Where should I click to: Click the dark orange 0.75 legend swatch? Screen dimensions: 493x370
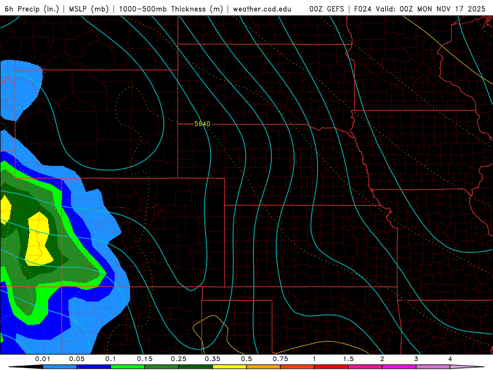(x=298, y=367)
